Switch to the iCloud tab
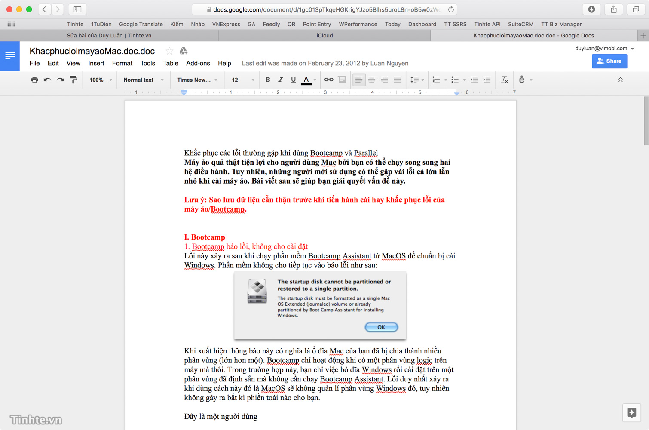The width and height of the screenshot is (649, 430). coord(324,35)
